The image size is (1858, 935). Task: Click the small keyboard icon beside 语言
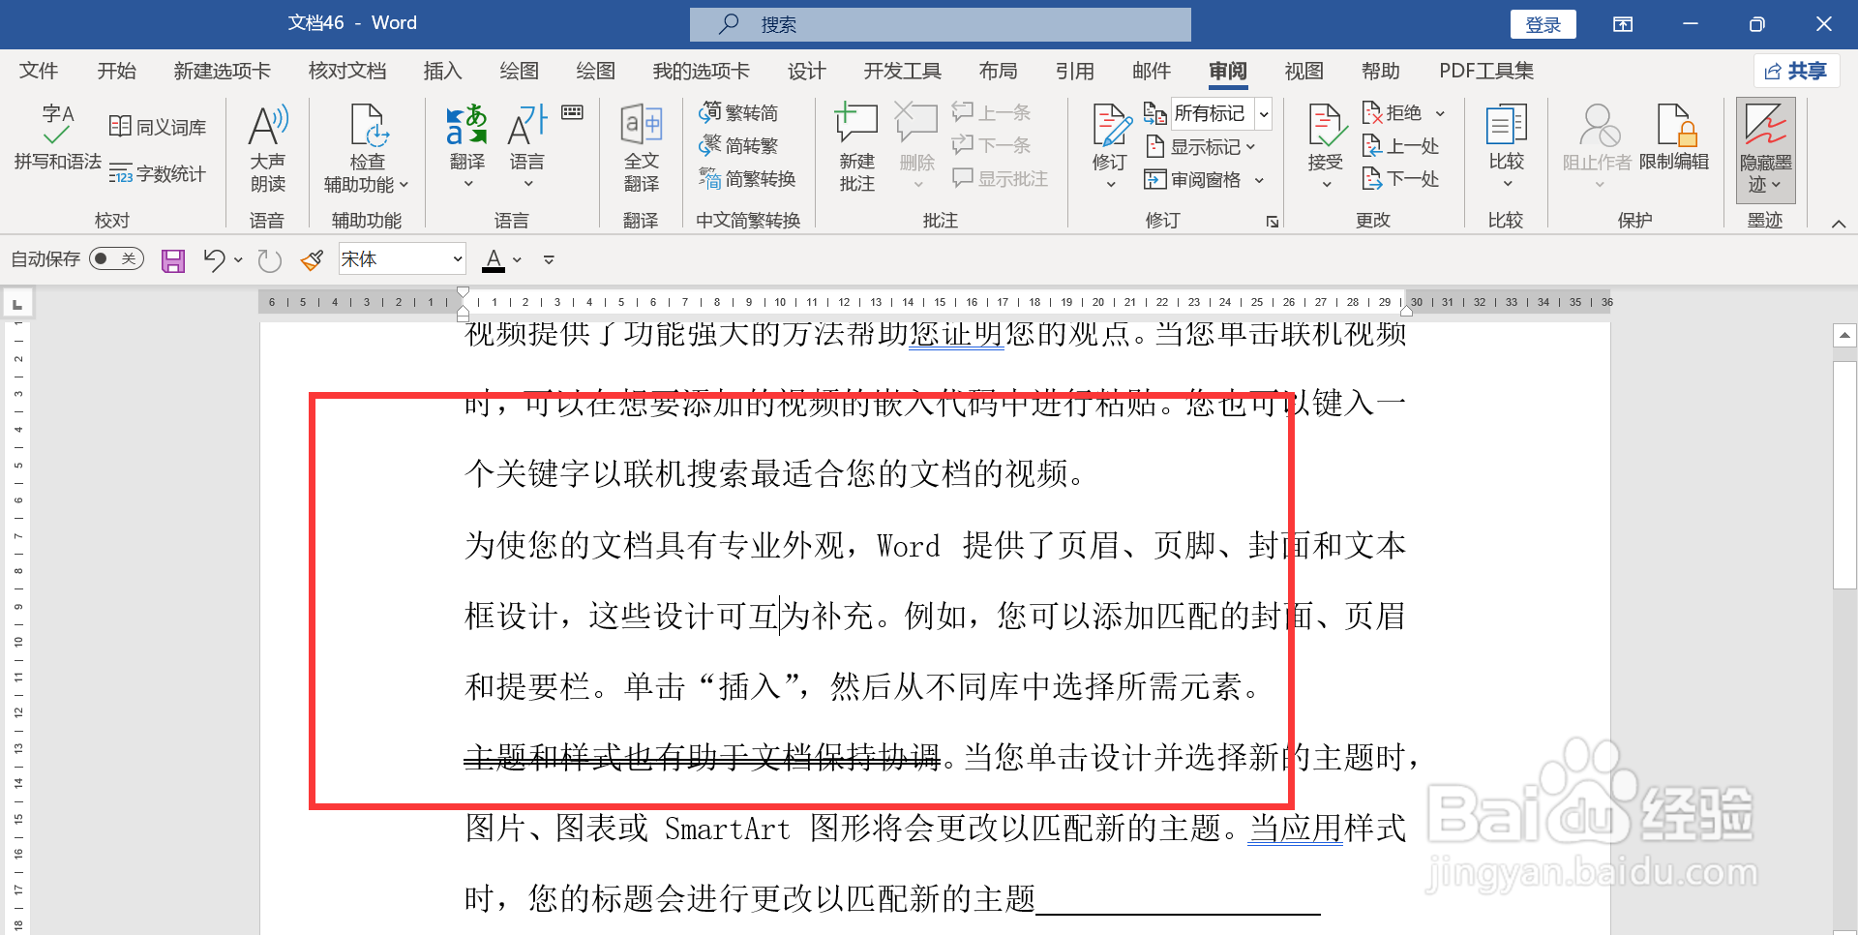click(x=572, y=112)
